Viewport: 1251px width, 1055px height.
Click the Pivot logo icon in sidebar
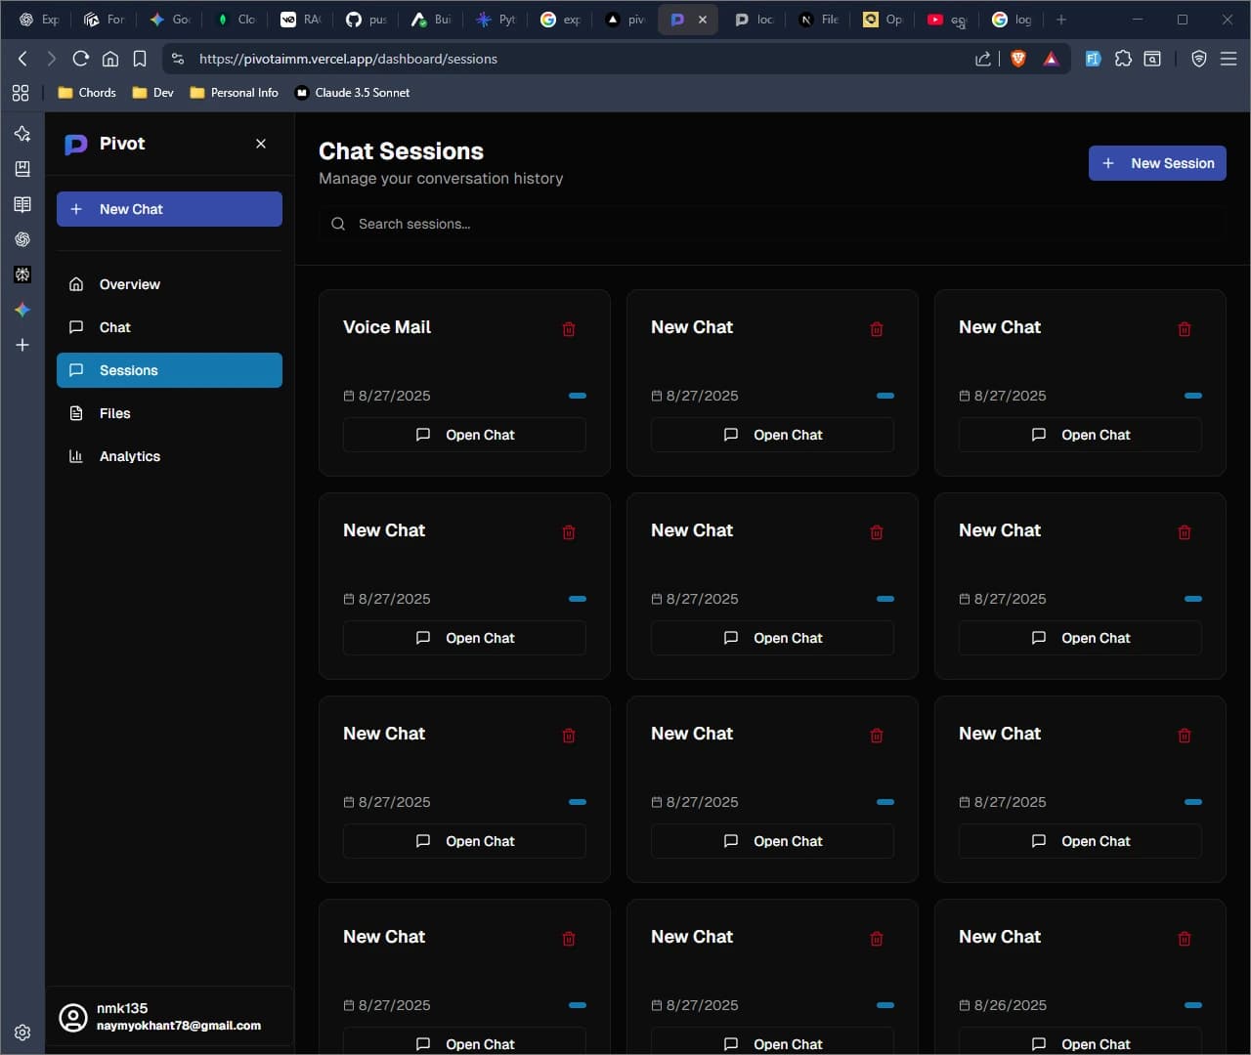pyautogui.click(x=76, y=145)
